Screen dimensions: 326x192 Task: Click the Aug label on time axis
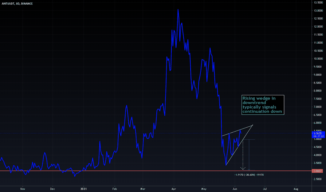click(x=296, y=189)
